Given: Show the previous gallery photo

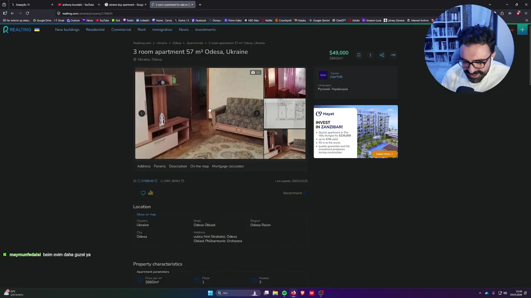Looking at the screenshot, I should (141, 113).
